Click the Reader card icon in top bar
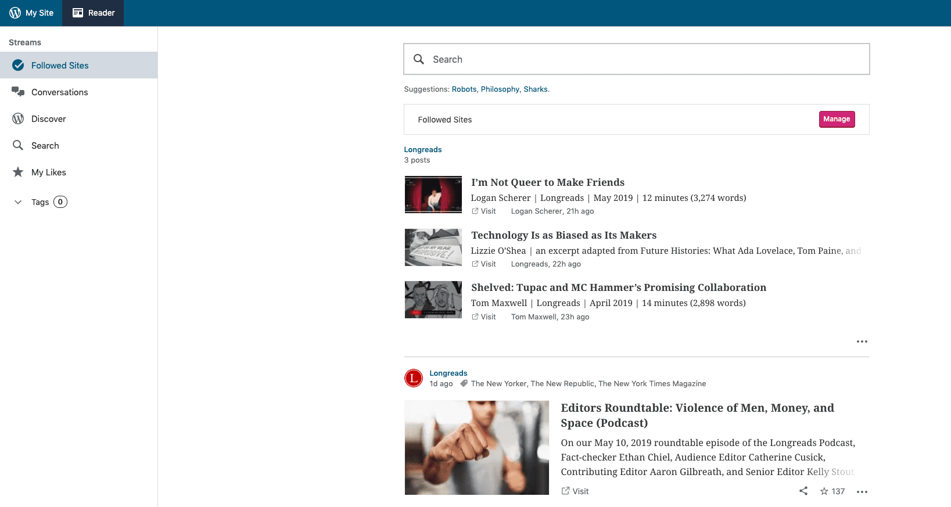The width and height of the screenshot is (951, 507). tap(78, 13)
